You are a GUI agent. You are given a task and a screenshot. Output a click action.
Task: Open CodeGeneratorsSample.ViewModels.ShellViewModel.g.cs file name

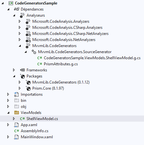[92, 58]
